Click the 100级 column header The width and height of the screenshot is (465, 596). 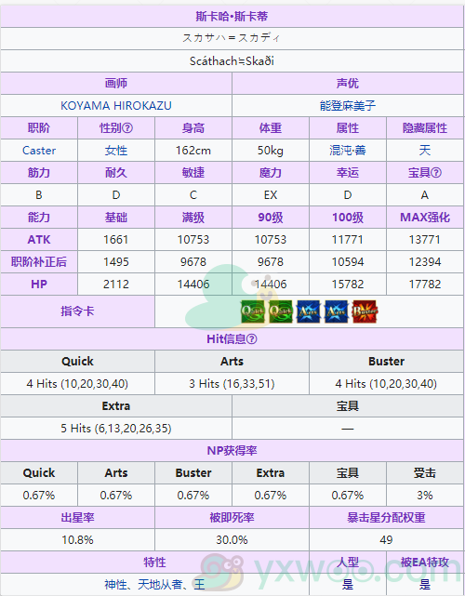click(x=348, y=218)
